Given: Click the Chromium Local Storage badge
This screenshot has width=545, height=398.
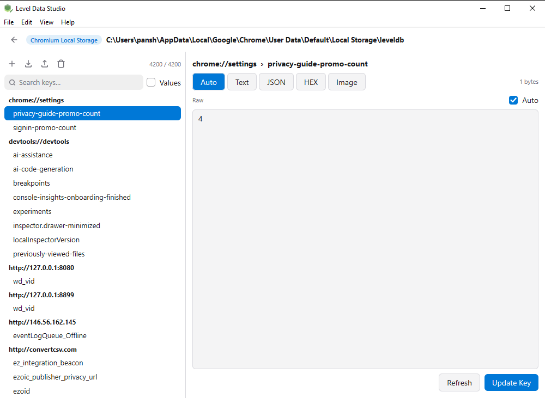Looking at the screenshot, I should (x=64, y=40).
